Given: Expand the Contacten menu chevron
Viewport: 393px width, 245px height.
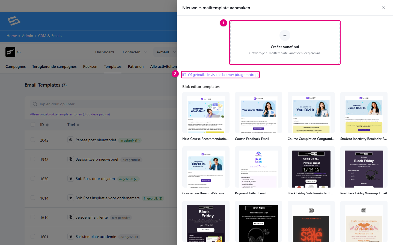Looking at the screenshot, I should click(145, 52).
